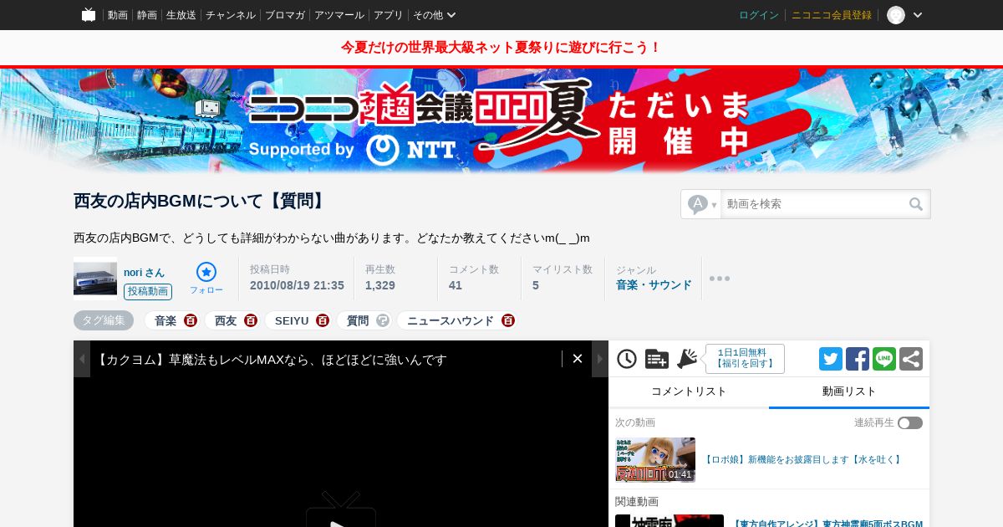Select the 質問 tag
Screen dimensions: 1003x527
[358, 320]
